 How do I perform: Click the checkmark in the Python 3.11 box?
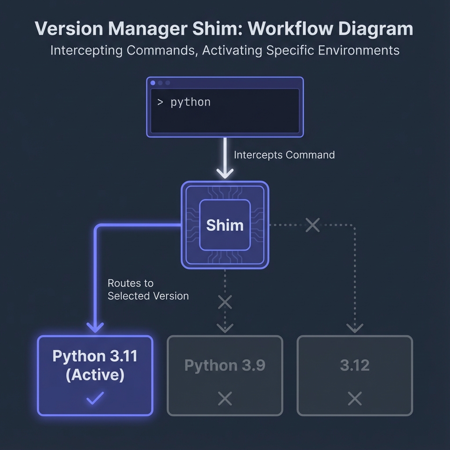coord(95,398)
